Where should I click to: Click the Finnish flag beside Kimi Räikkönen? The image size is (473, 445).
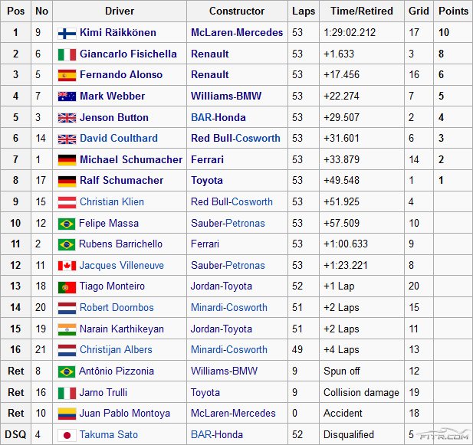(67, 33)
